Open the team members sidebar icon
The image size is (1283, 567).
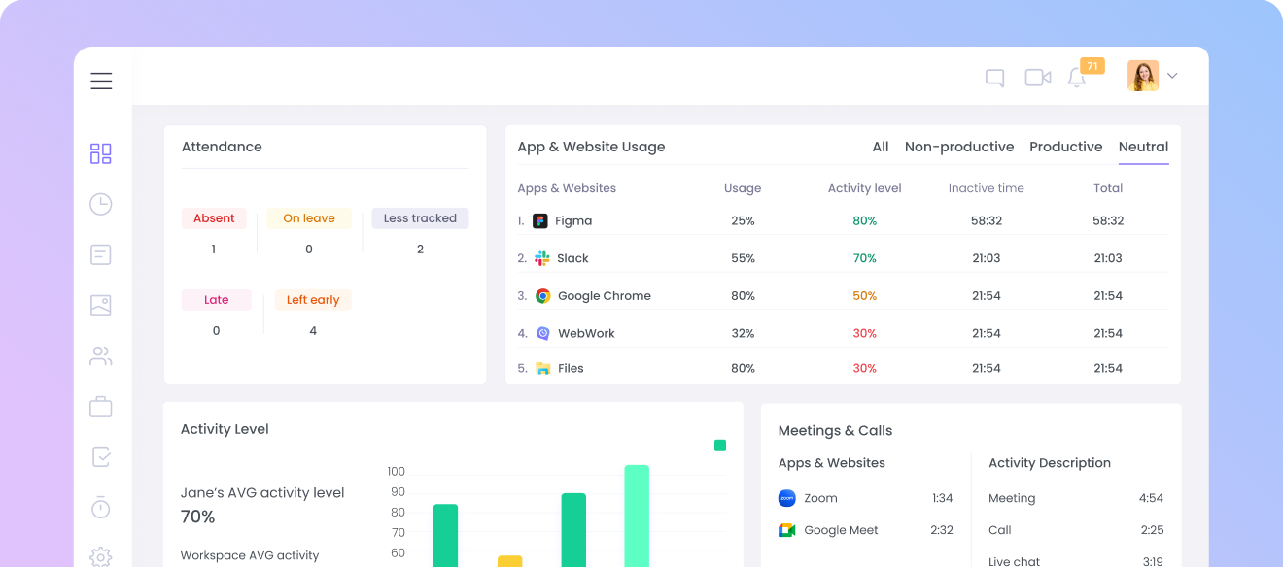[101, 355]
